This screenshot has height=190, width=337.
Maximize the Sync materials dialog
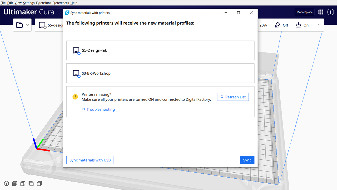pyautogui.click(x=239, y=13)
